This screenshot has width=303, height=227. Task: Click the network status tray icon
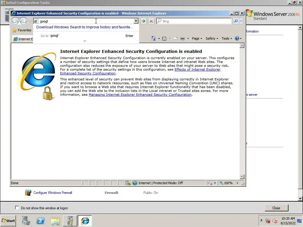(267, 221)
